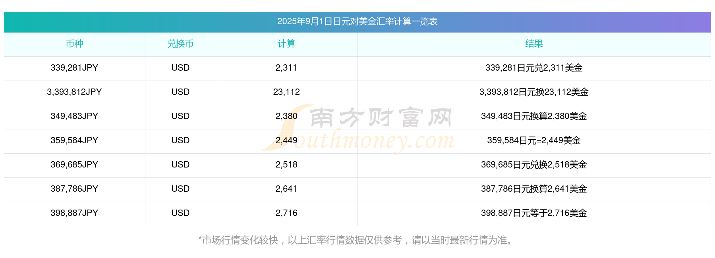The height and width of the screenshot is (258, 715).
Task: Click the calculated value 2,449
Action: (x=286, y=141)
